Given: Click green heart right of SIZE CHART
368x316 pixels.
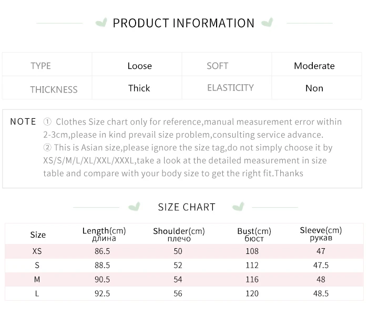Looking at the screenshot, I should (238, 207).
